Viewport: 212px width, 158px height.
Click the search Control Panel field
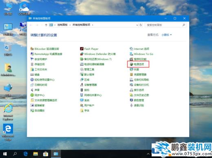click(166, 25)
